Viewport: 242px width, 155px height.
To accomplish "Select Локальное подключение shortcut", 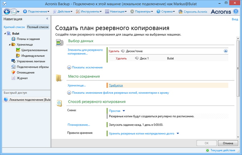I will (27, 100).
